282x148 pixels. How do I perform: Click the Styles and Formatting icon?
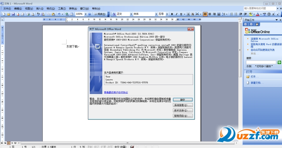(x=114, y=14)
